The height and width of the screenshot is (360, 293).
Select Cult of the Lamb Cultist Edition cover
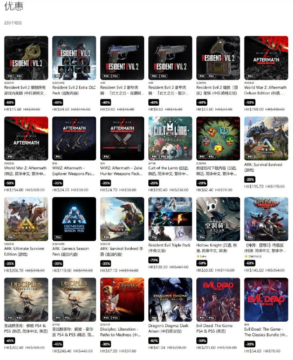point(170,139)
